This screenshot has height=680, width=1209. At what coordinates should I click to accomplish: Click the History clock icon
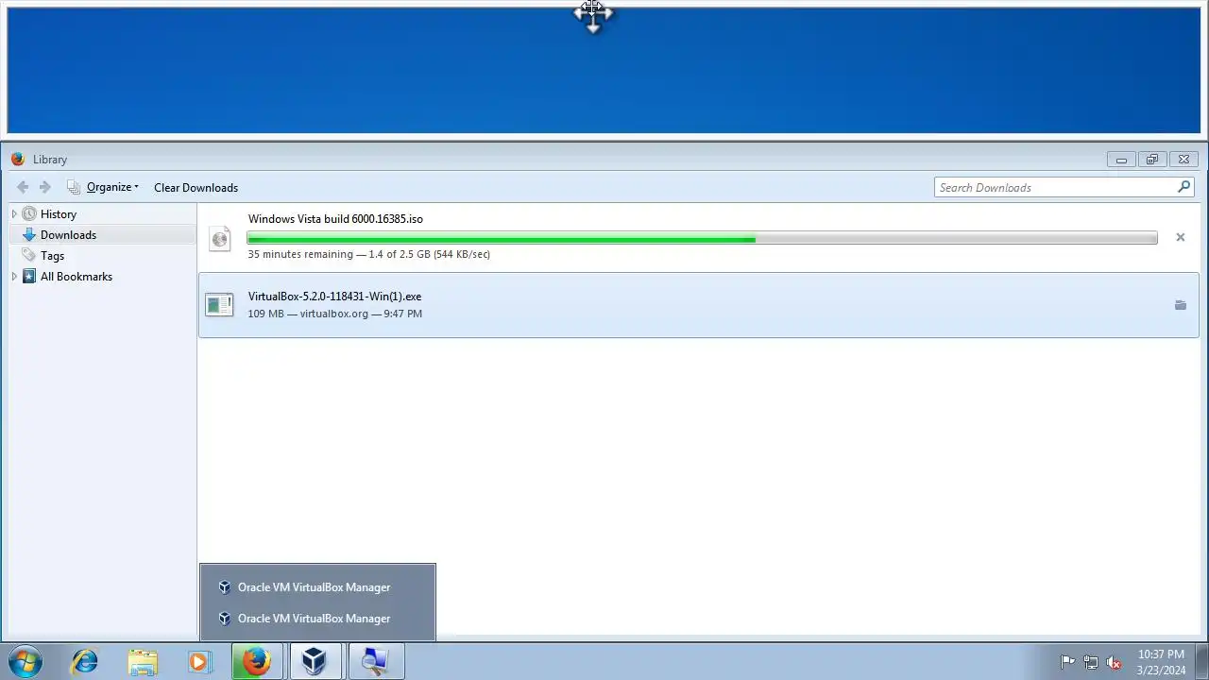29,214
